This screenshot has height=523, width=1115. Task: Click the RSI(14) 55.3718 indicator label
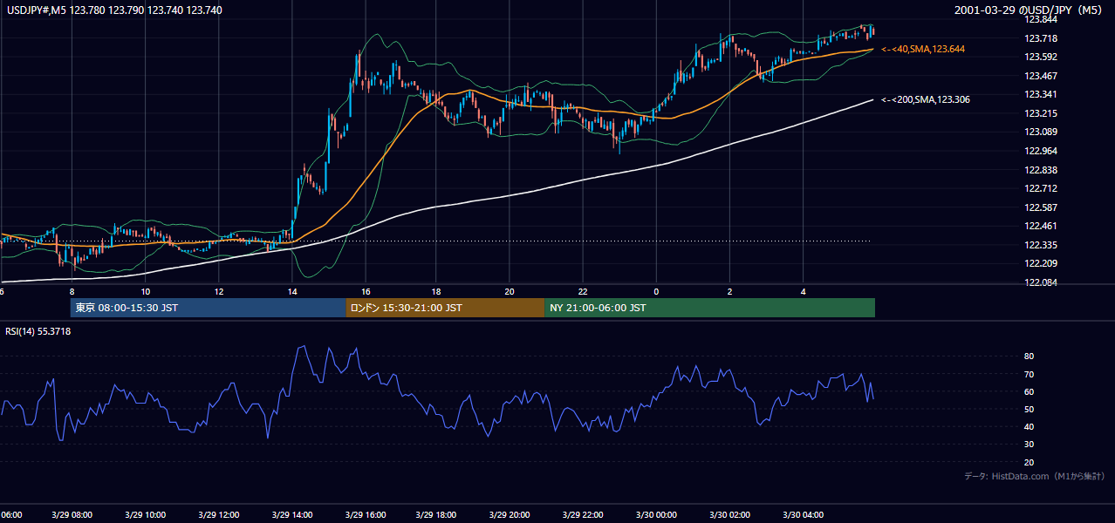(x=38, y=331)
